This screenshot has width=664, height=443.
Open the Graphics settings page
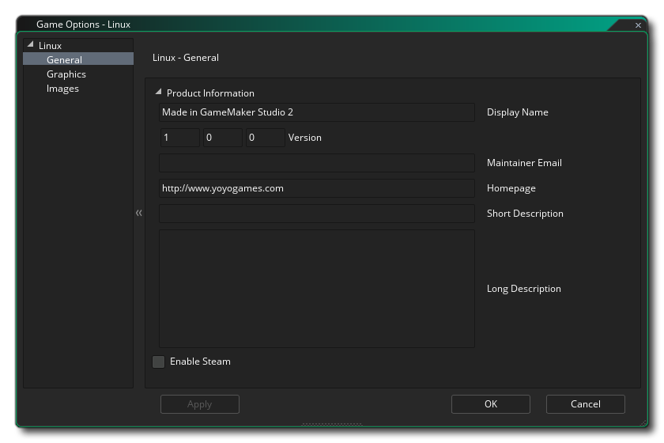click(66, 74)
